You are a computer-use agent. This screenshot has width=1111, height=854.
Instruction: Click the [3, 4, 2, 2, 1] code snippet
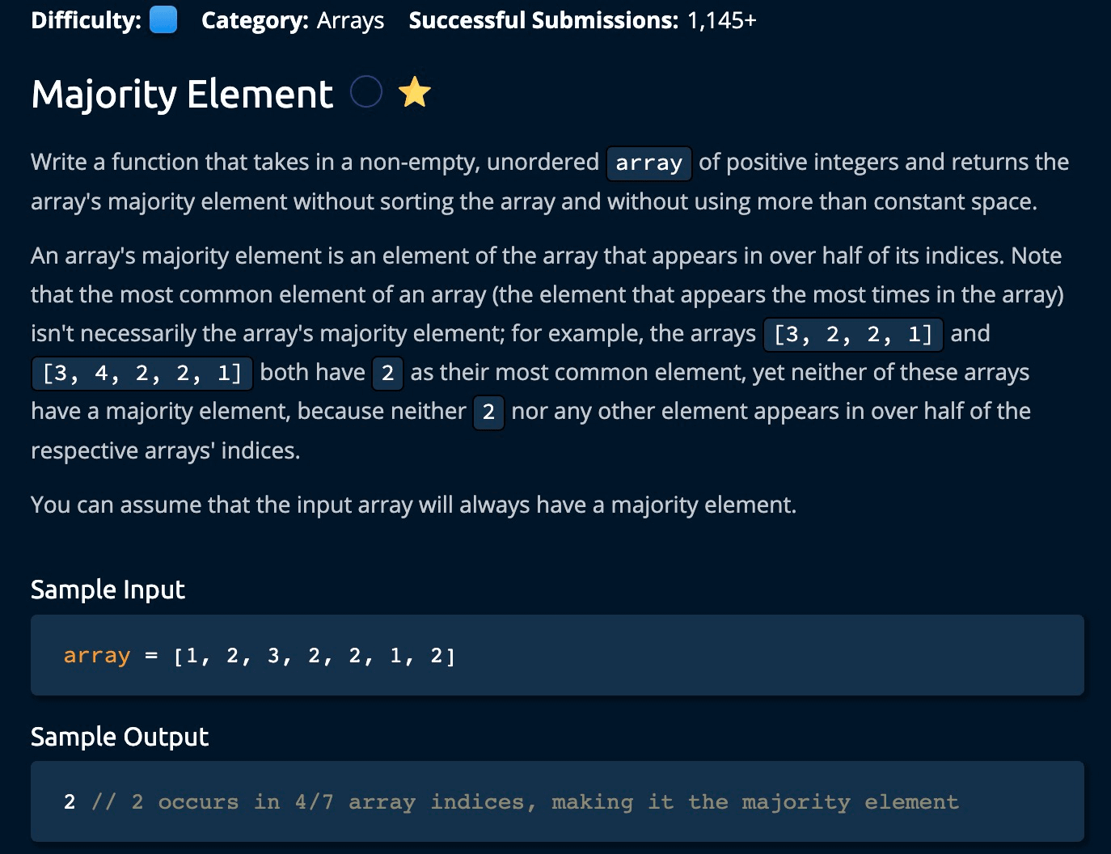pos(142,373)
